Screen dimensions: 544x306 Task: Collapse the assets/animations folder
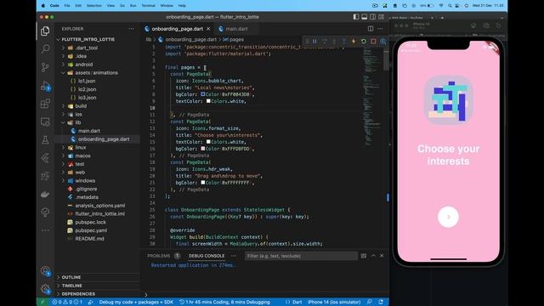96,73
